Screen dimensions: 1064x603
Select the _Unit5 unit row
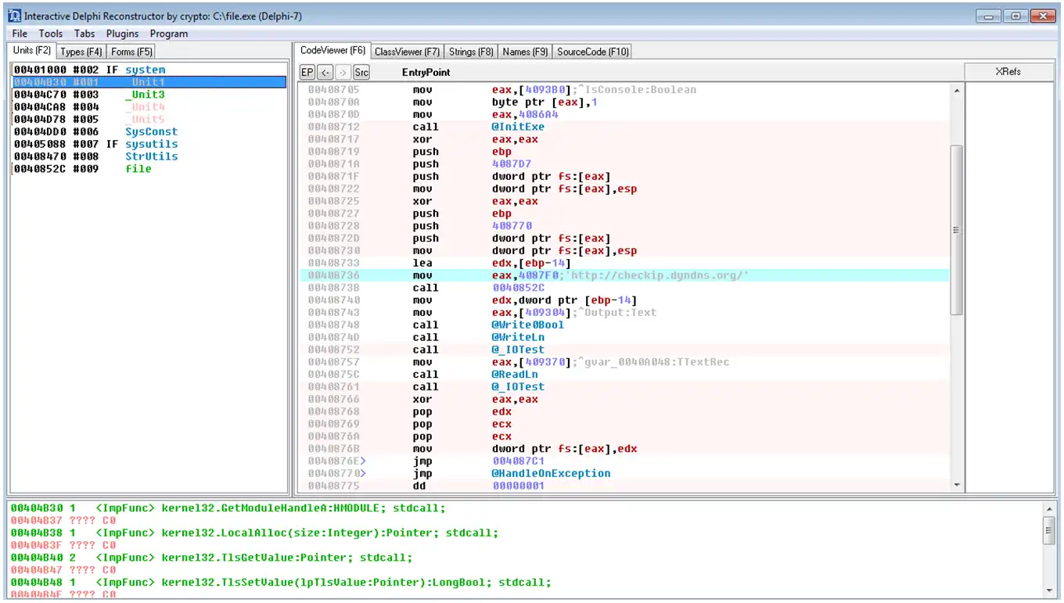click(x=149, y=120)
